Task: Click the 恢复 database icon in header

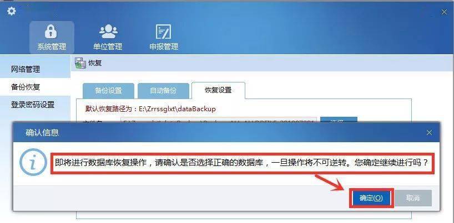Action: 80,63
